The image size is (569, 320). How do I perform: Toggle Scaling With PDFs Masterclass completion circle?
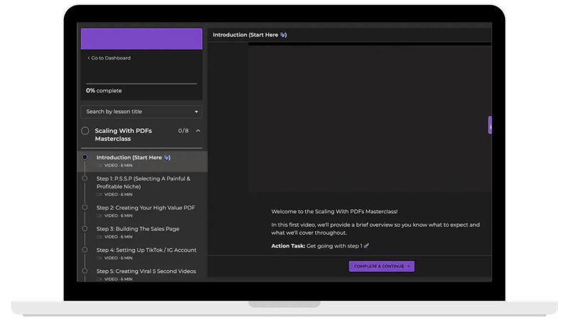click(x=85, y=131)
